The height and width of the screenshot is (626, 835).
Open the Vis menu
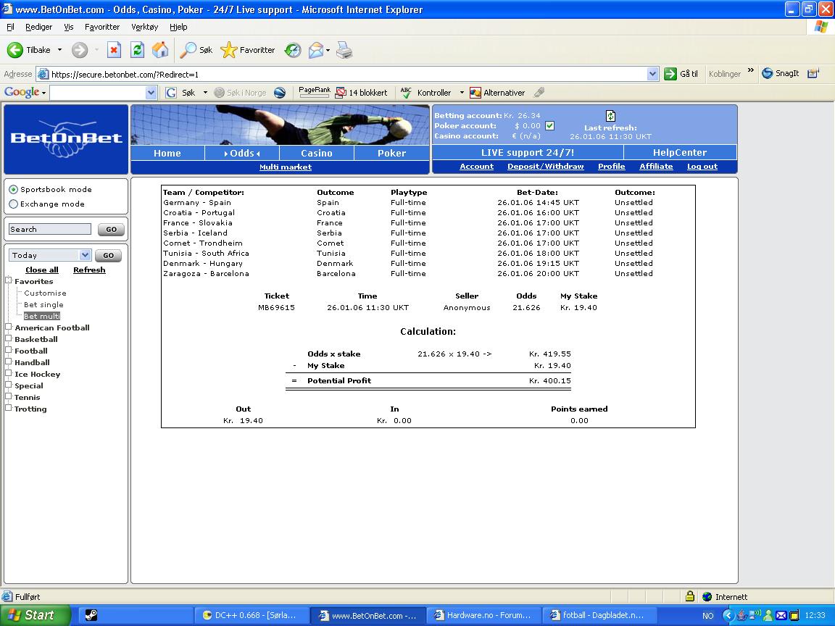(69, 27)
